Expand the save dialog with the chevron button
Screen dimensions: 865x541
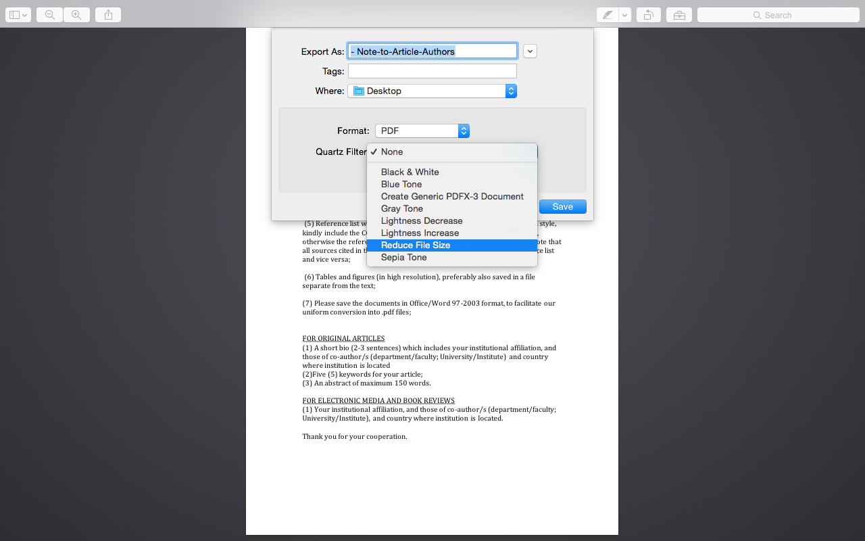(x=530, y=51)
